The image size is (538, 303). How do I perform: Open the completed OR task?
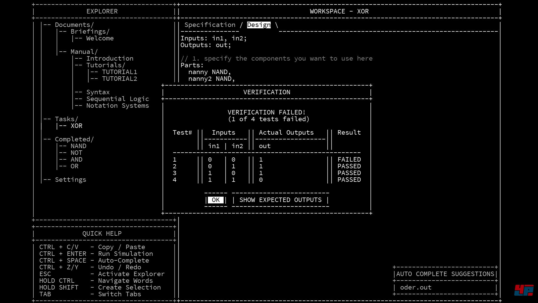74,166
